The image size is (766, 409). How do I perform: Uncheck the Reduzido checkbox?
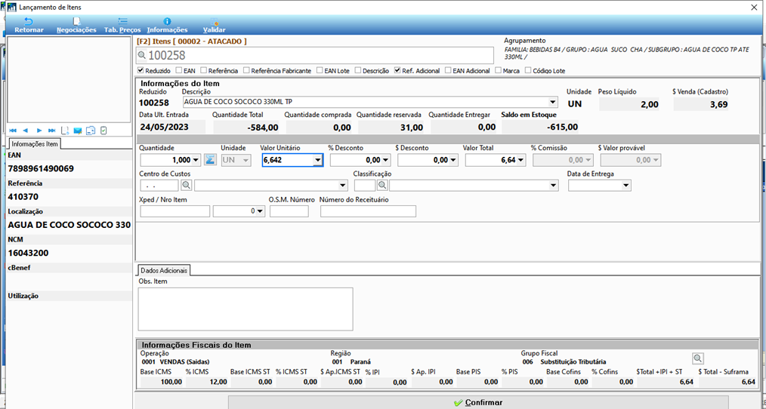[141, 70]
